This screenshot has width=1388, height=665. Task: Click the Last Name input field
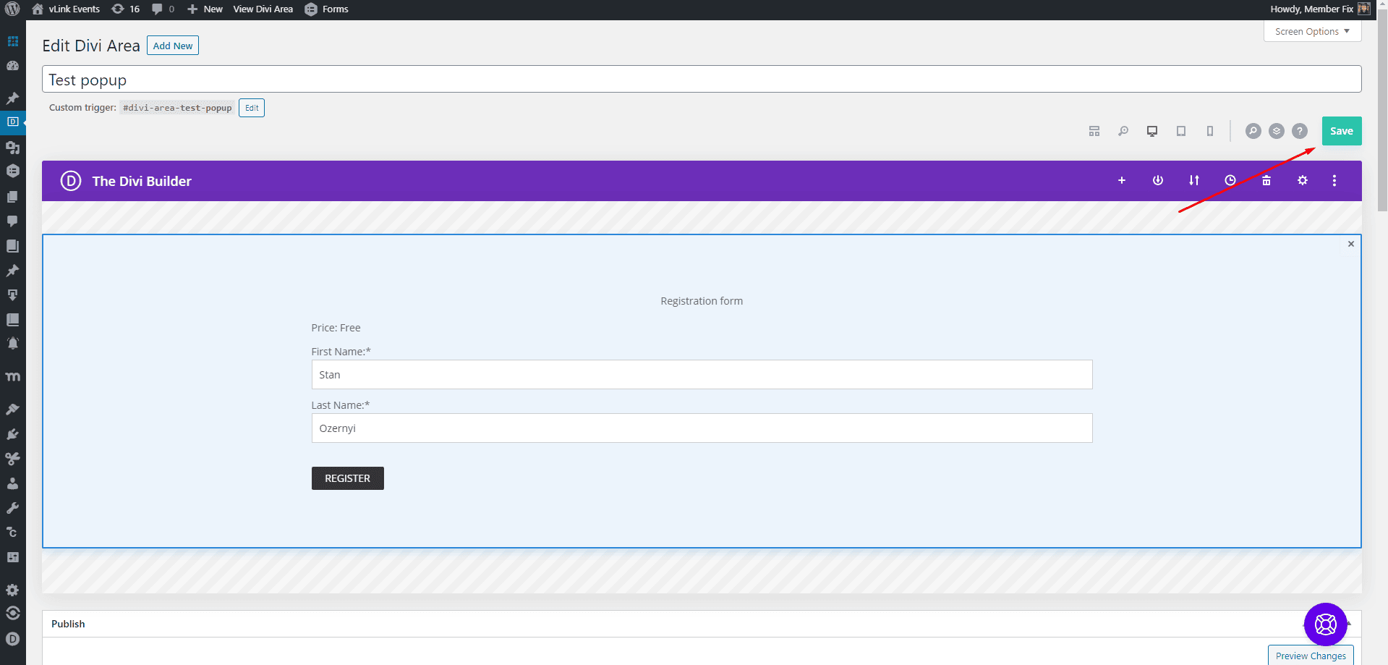(x=702, y=428)
